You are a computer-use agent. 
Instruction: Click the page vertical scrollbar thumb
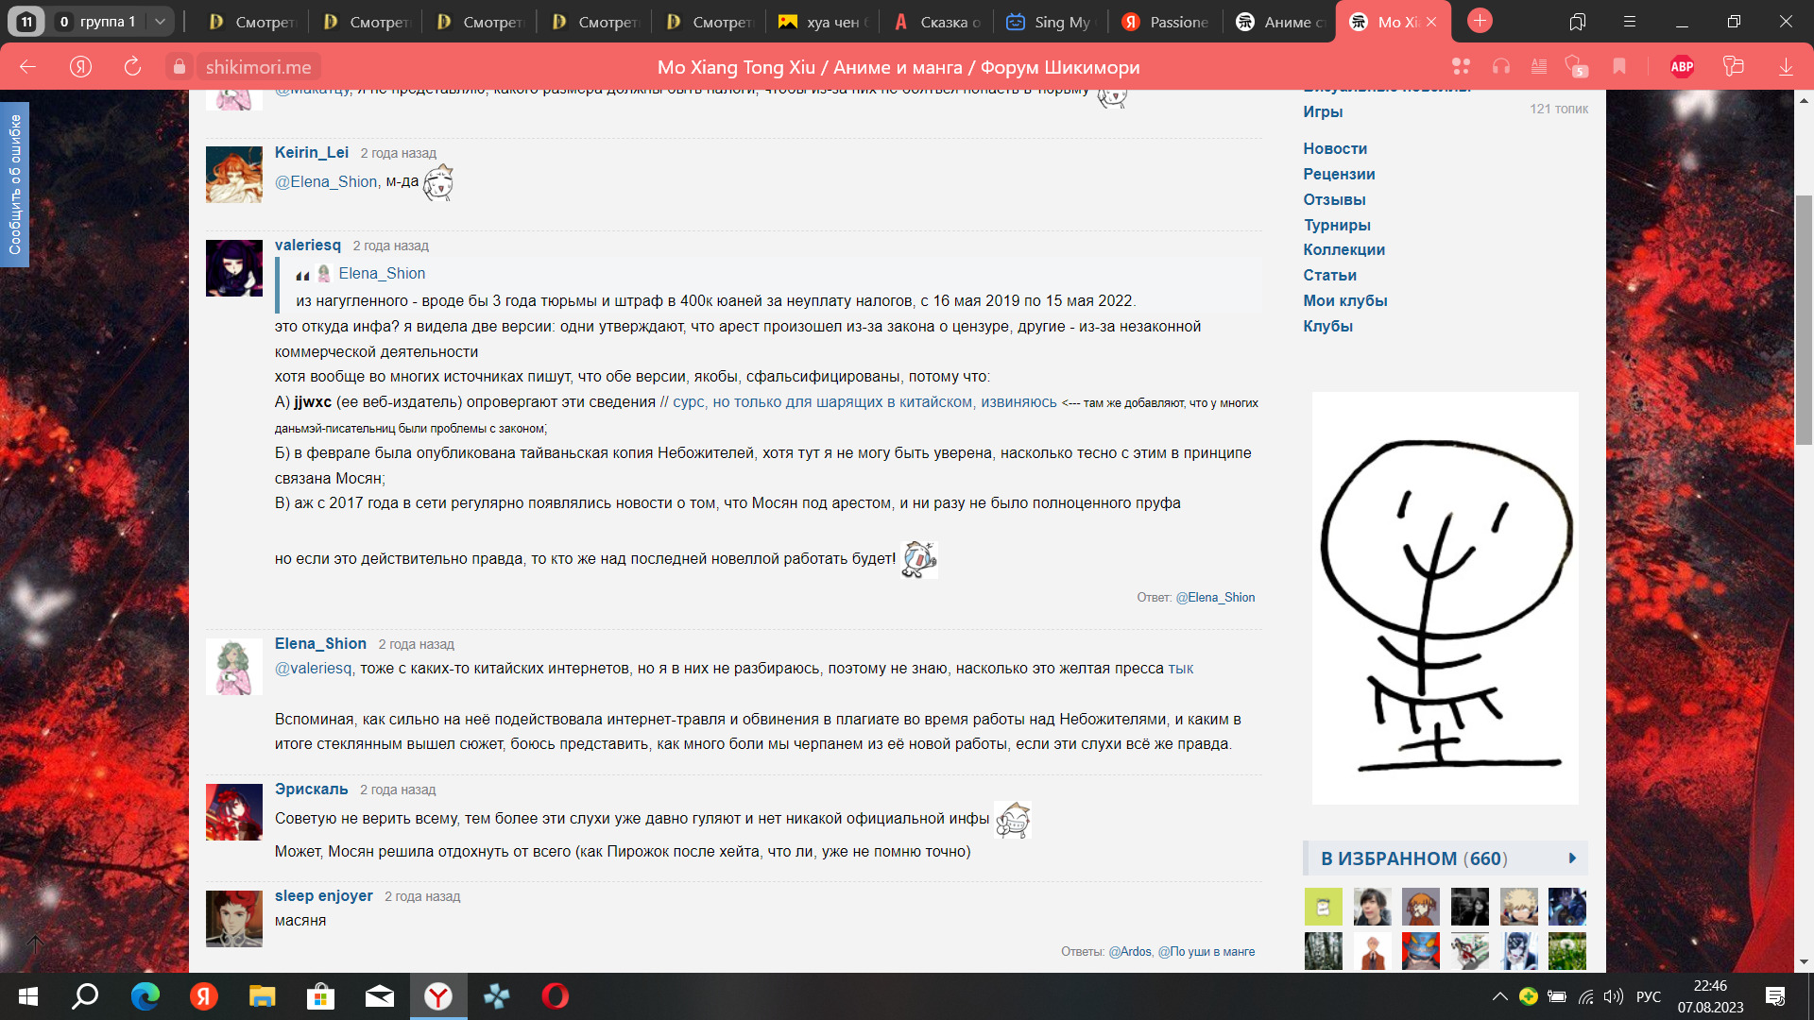[1804, 321]
